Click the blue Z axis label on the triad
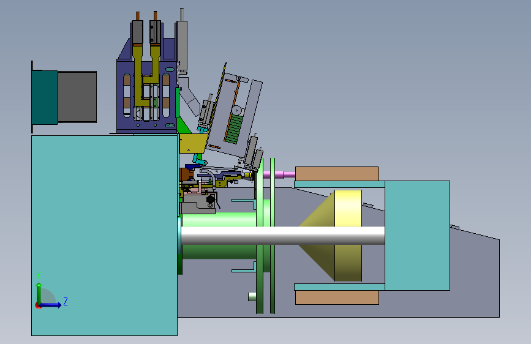The height and width of the screenshot is (344, 531). tap(66, 301)
